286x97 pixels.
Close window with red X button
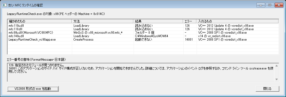click(278, 5)
